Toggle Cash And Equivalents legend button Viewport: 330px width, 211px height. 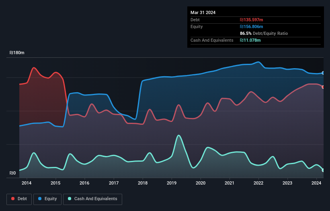click(x=92, y=199)
